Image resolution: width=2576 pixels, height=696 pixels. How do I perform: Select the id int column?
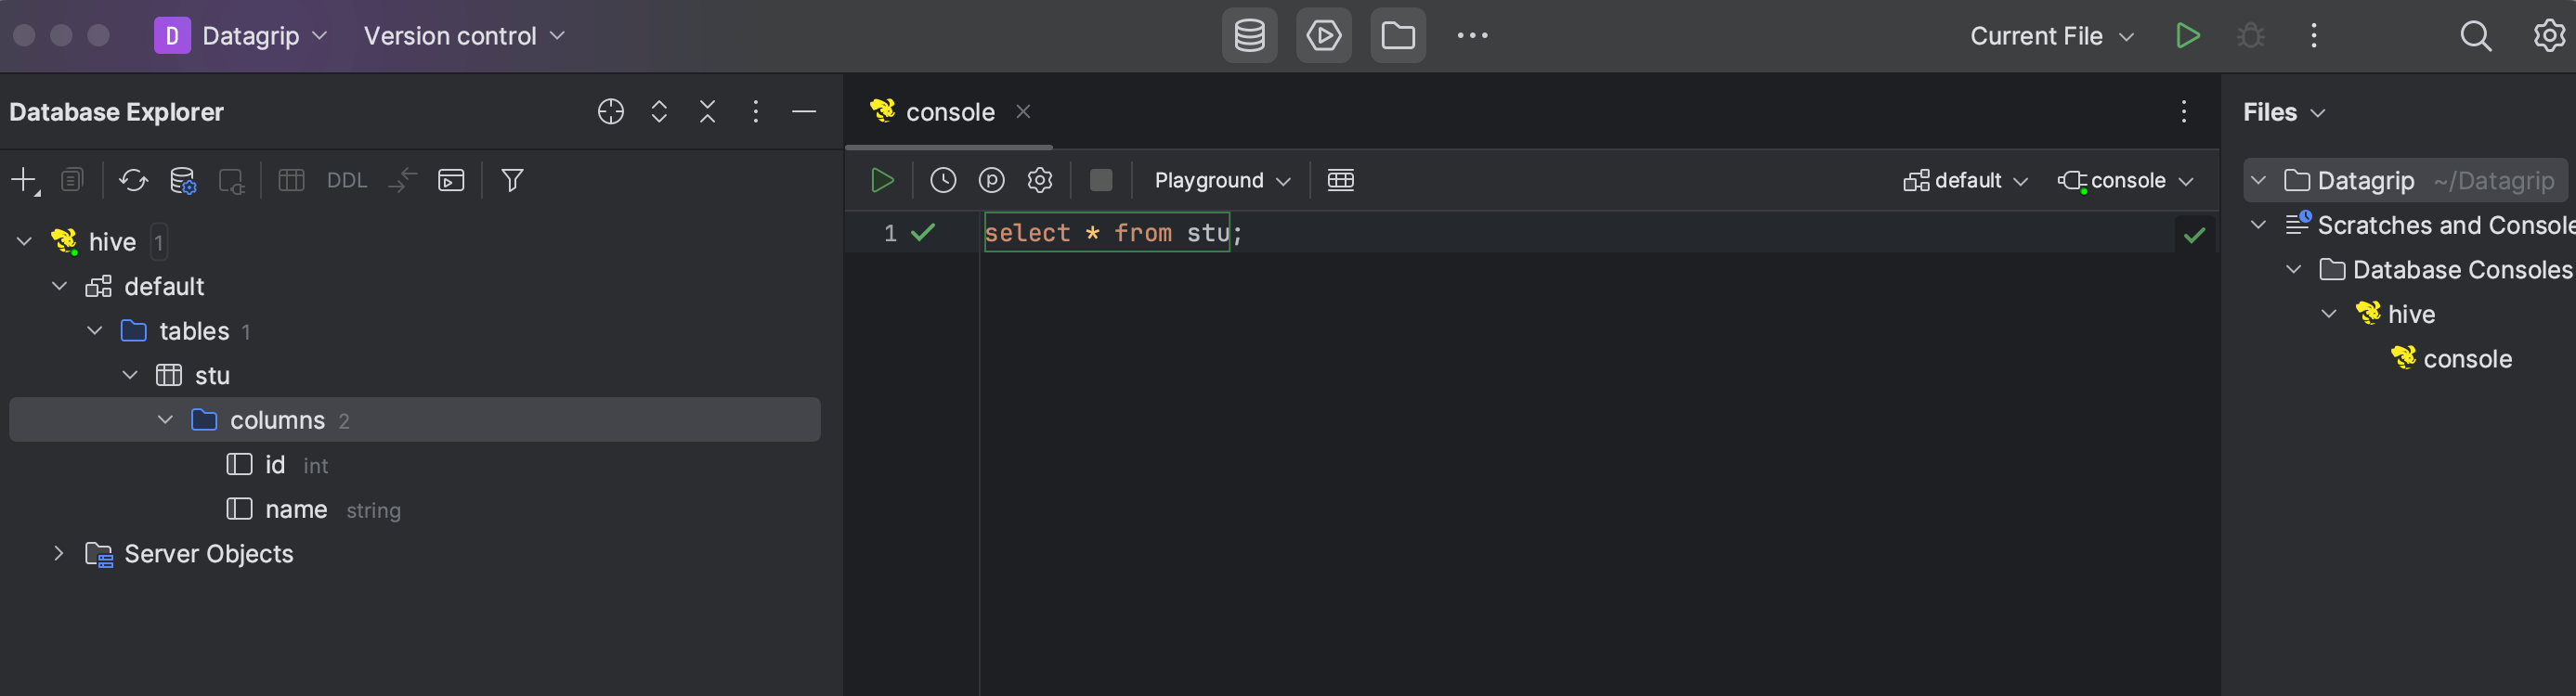tap(277, 465)
